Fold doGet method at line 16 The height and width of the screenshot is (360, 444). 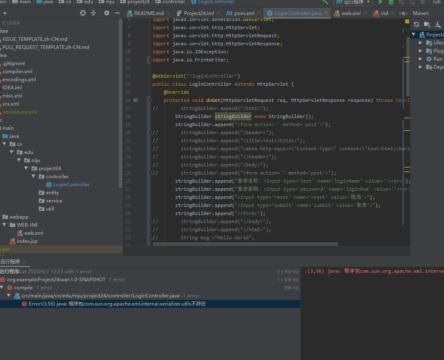click(150, 100)
